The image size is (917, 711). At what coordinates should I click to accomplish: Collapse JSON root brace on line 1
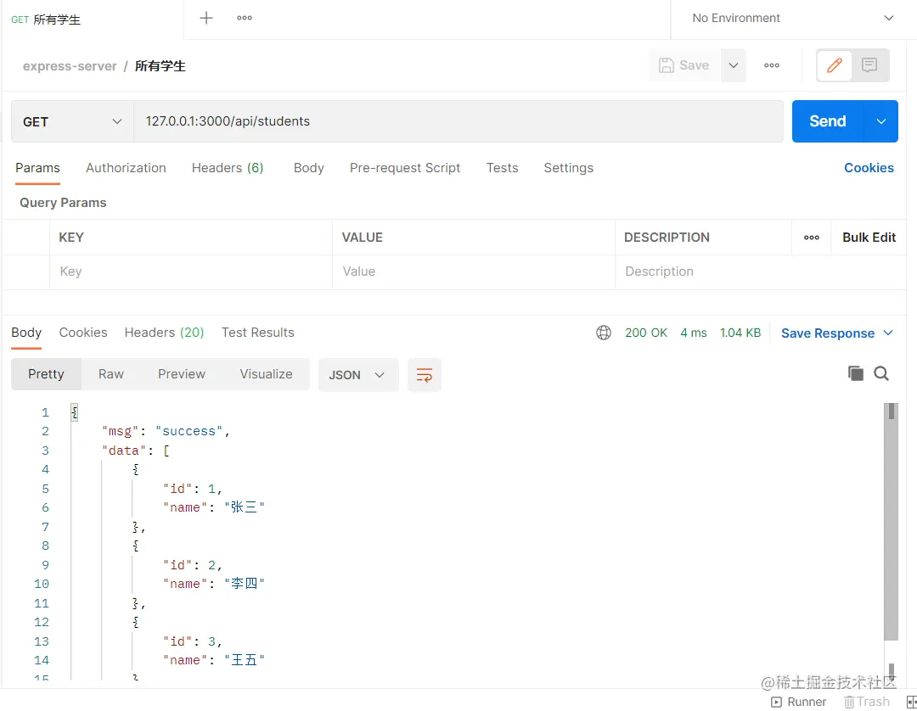(x=74, y=412)
